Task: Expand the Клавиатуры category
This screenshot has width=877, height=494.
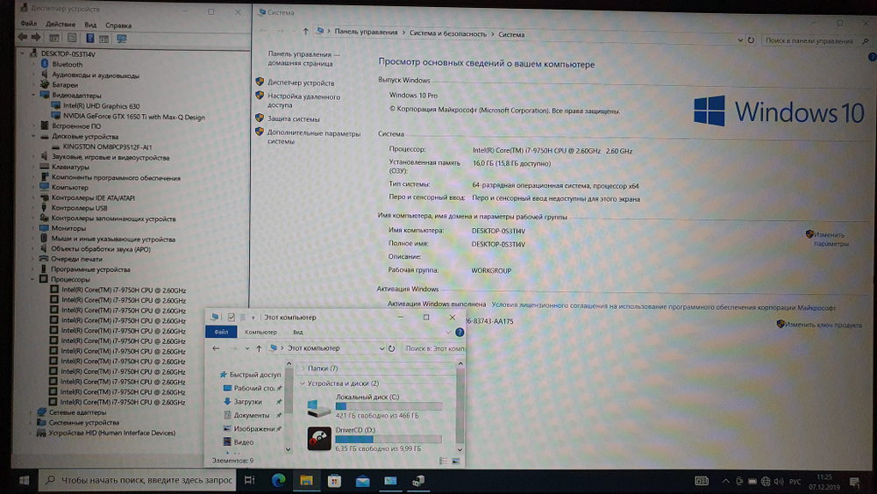Action: pyautogui.click(x=33, y=167)
